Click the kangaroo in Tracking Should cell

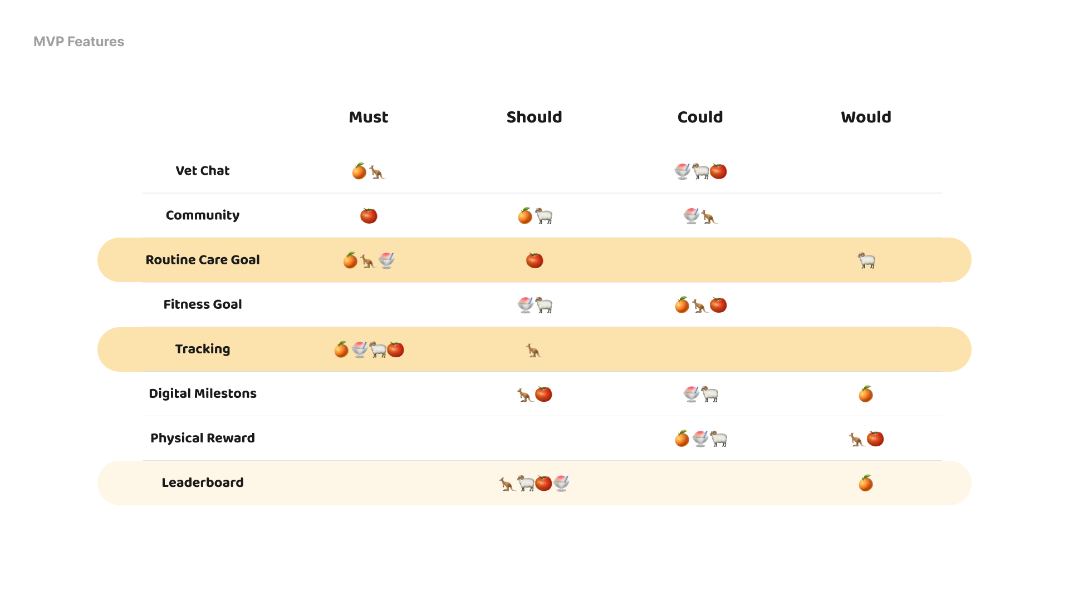coord(534,350)
